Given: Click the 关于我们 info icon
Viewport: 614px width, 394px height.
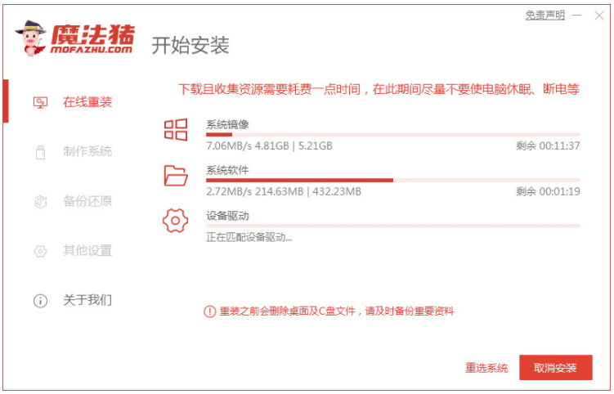Looking at the screenshot, I should [x=40, y=301].
